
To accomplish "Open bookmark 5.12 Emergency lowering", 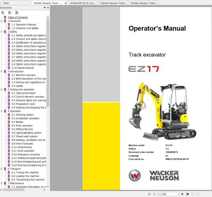I will coord(25,154).
